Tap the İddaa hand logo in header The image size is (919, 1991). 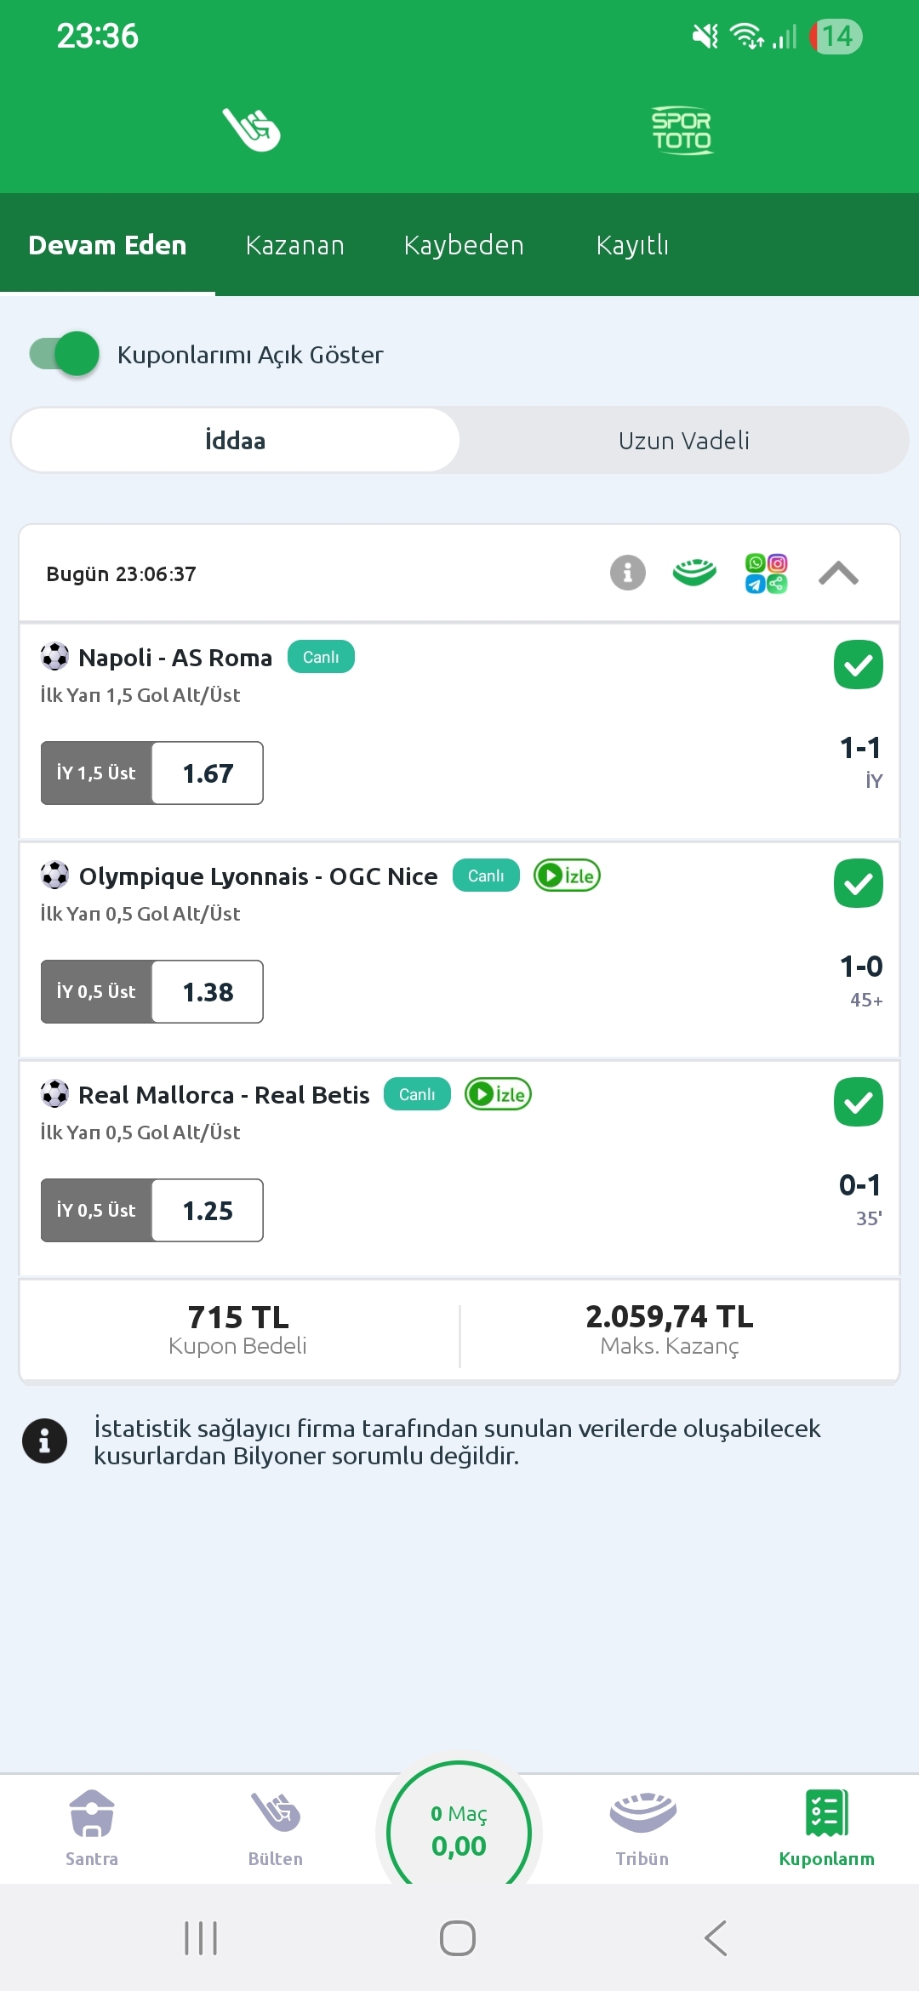tap(252, 129)
